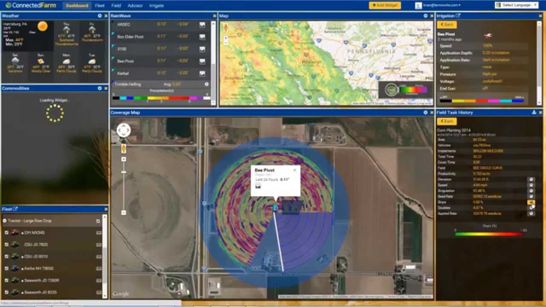Show the Seed Rate layer on the map
The width and height of the screenshot is (546, 307).
pos(531,196)
